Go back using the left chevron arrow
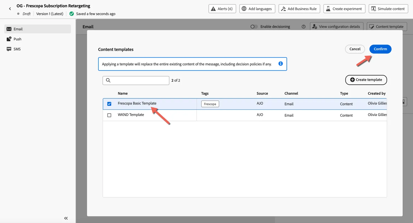This screenshot has height=223, width=413. [10, 9]
